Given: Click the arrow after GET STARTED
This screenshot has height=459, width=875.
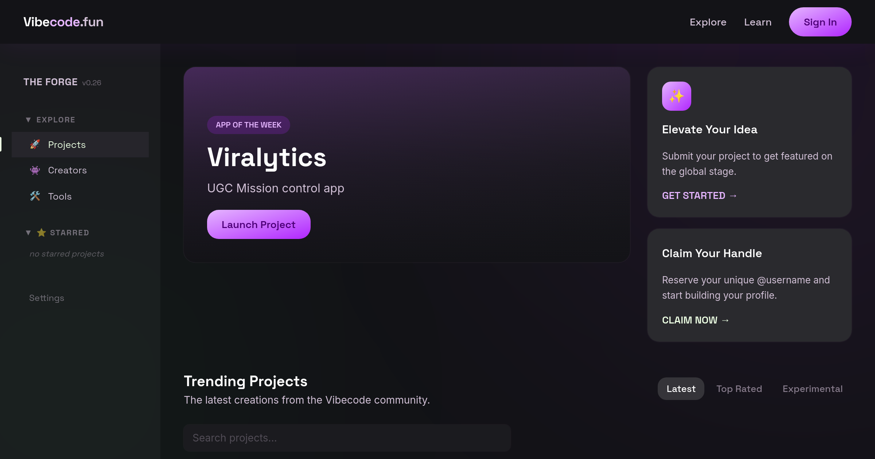Looking at the screenshot, I should [733, 196].
